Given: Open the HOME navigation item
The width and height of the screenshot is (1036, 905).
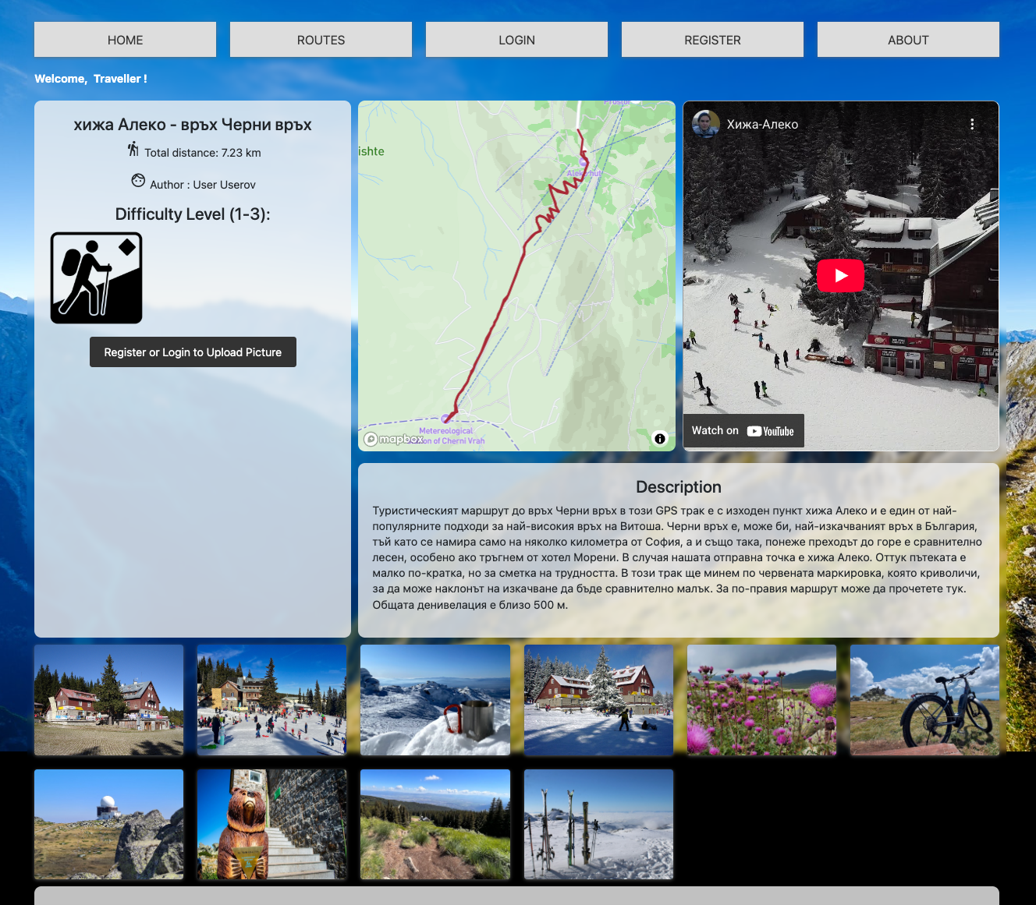Looking at the screenshot, I should [x=125, y=40].
